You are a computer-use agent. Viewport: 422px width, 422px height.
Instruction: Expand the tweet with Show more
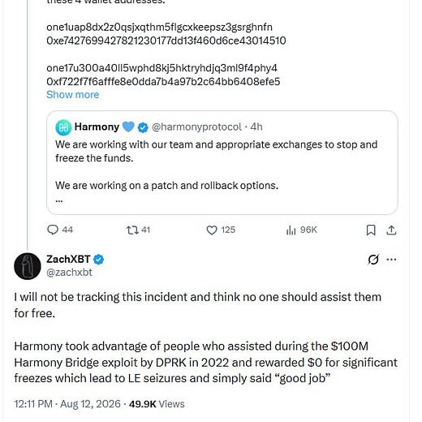click(73, 95)
